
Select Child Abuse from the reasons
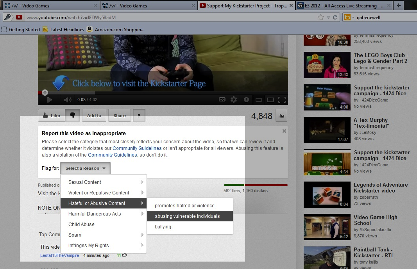81,224
